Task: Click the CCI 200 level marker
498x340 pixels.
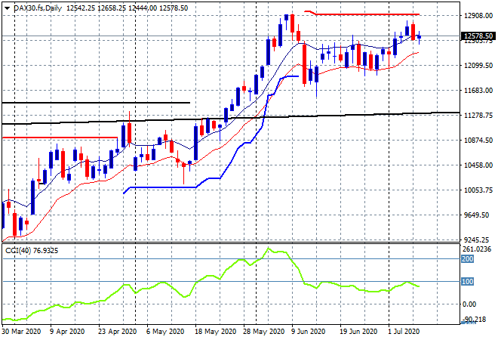Action: click(x=468, y=259)
